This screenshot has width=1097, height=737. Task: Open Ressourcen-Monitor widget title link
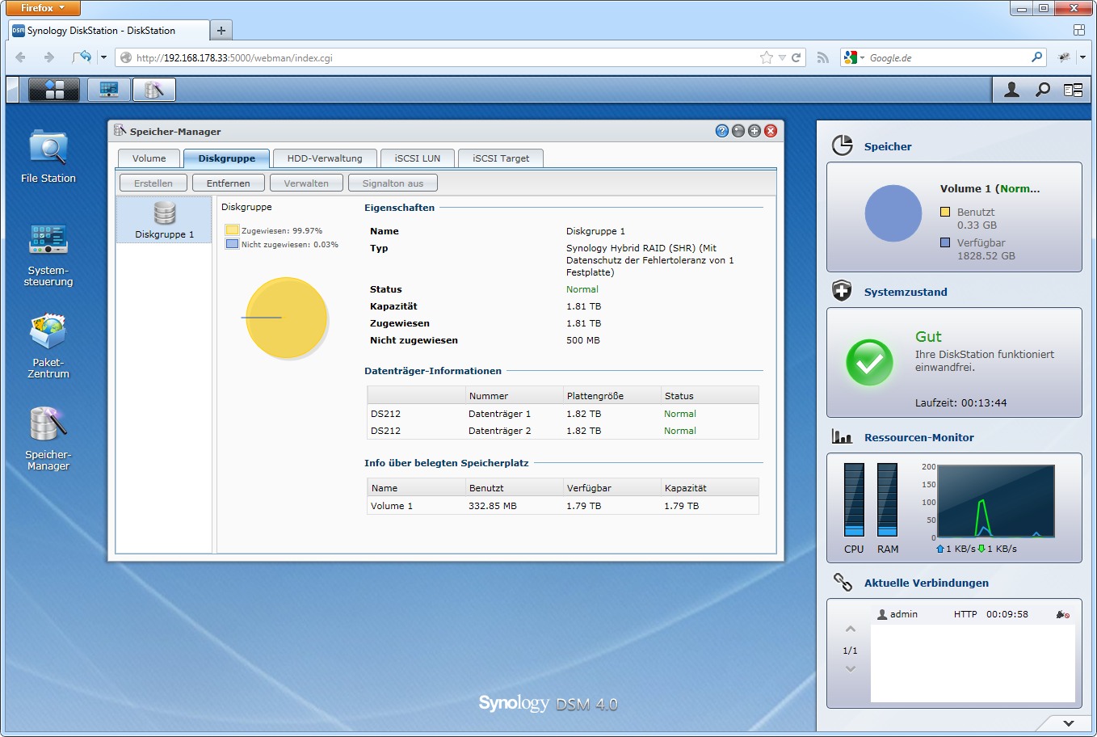pyautogui.click(x=919, y=437)
